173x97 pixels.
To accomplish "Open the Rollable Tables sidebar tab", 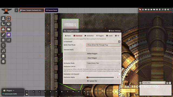I will [x=157, y=10].
